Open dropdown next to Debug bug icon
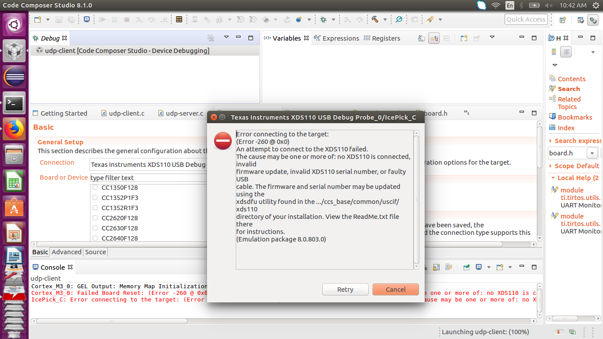 (x=333, y=19)
